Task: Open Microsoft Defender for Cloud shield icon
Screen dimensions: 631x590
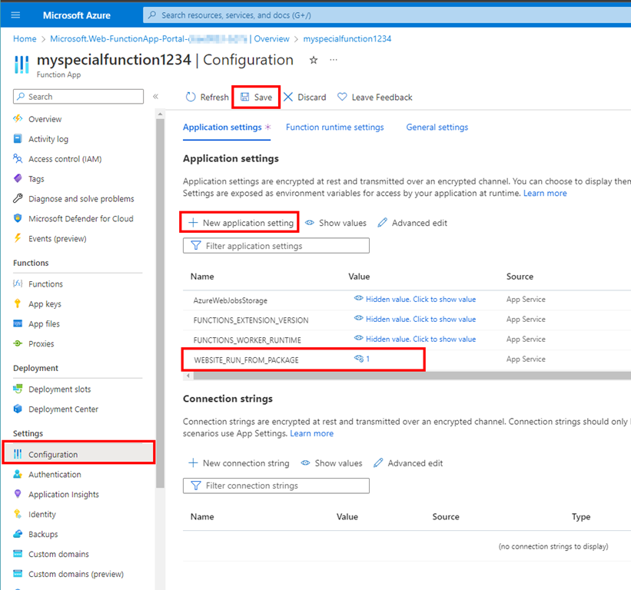Action: point(18,219)
